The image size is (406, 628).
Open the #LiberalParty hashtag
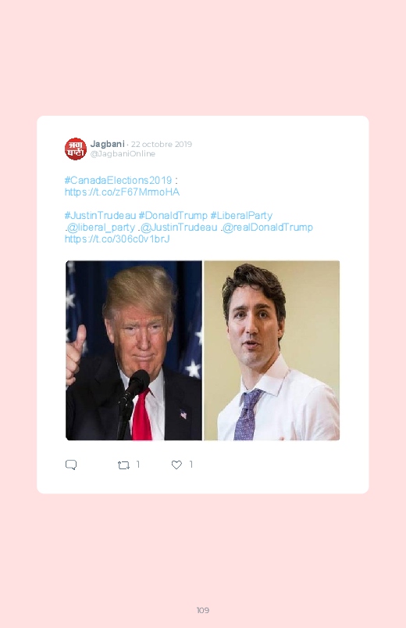(241, 216)
